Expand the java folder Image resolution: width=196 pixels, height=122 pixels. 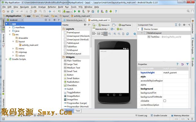coord(10,31)
